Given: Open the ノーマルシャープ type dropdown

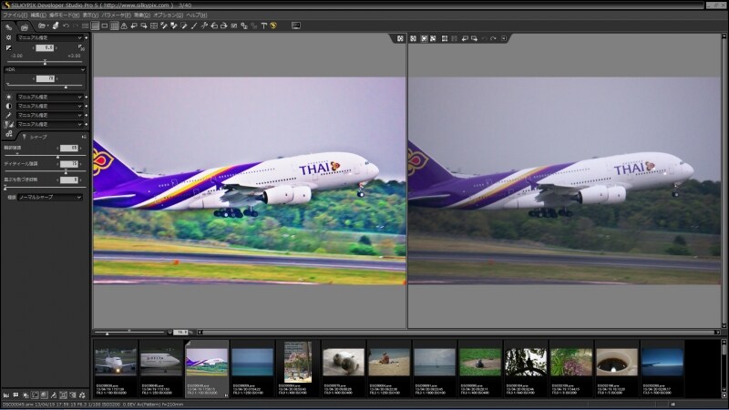Looking at the screenshot, I should point(49,197).
